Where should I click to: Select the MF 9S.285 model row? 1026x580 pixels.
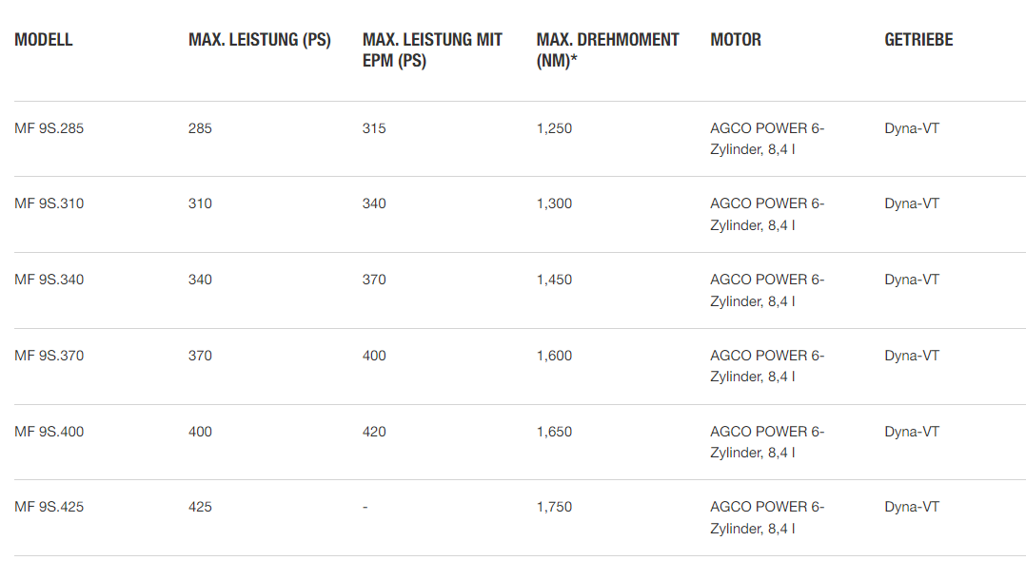click(521, 139)
